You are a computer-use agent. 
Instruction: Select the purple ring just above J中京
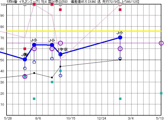point(60,43)
